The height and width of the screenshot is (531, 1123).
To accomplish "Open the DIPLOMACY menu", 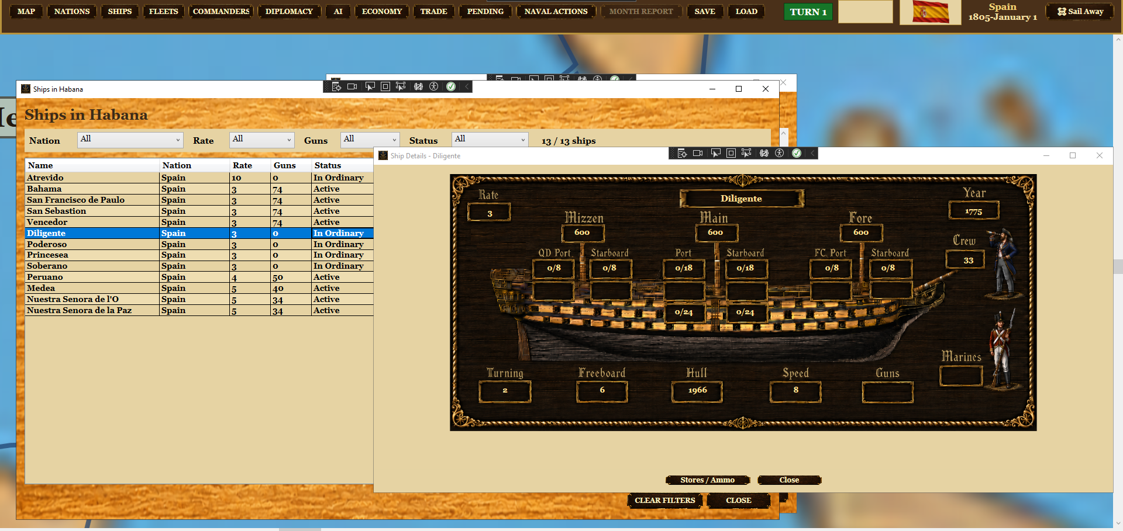I will (x=289, y=12).
